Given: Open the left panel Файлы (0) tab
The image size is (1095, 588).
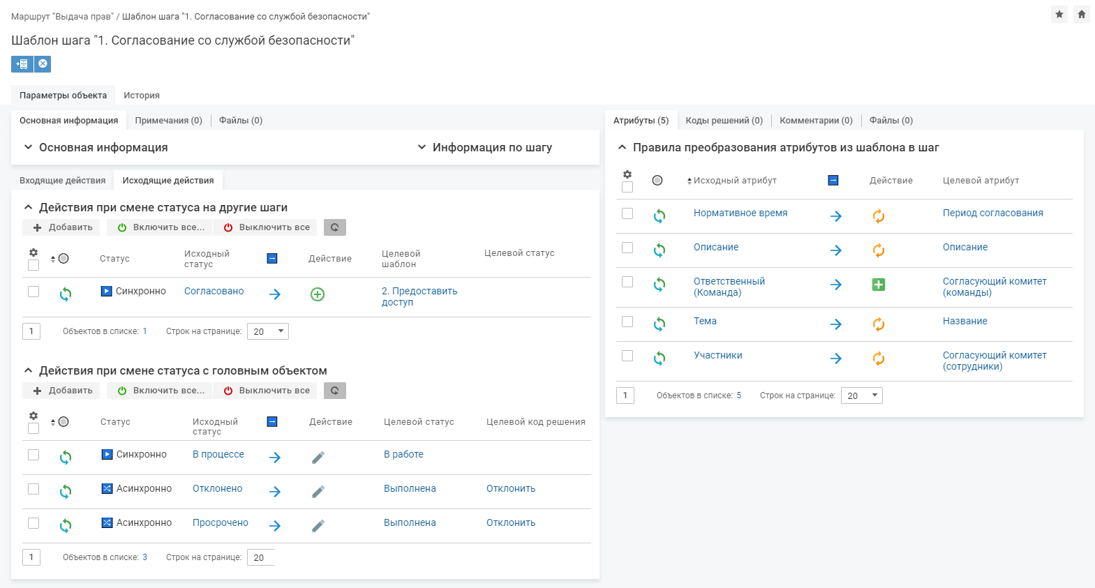Looking at the screenshot, I should (x=241, y=121).
